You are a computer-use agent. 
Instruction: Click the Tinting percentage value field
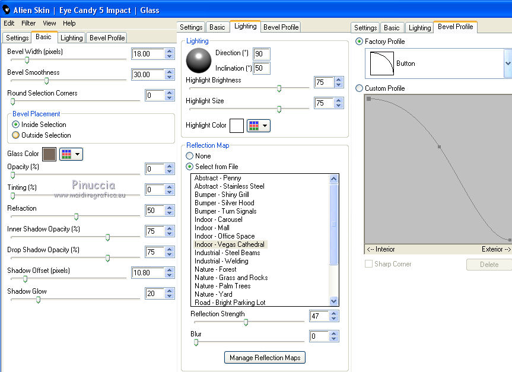(x=155, y=190)
